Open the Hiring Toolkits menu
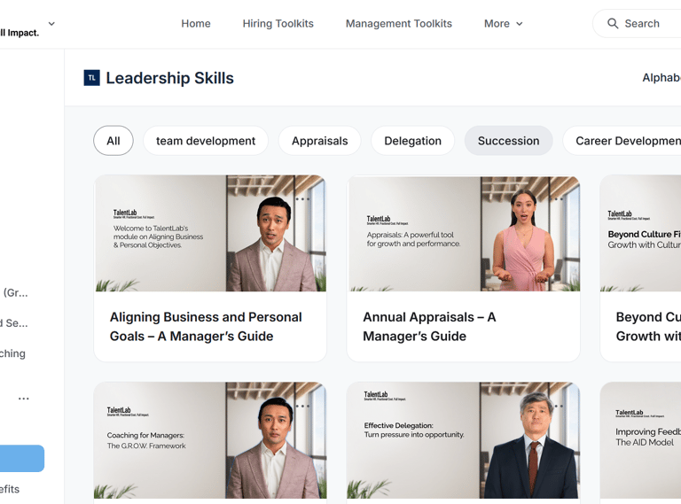The width and height of the screenshot is (681, 504). tap(278, 24)
